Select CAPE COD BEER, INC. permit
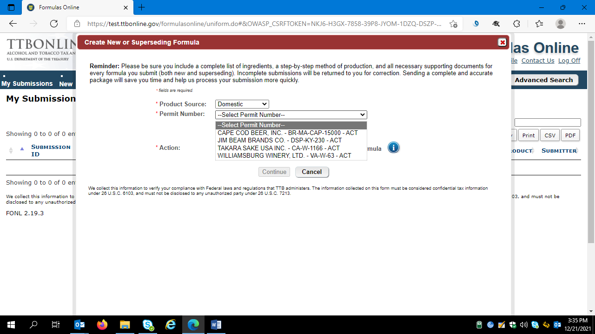 (x=291, y=133)
